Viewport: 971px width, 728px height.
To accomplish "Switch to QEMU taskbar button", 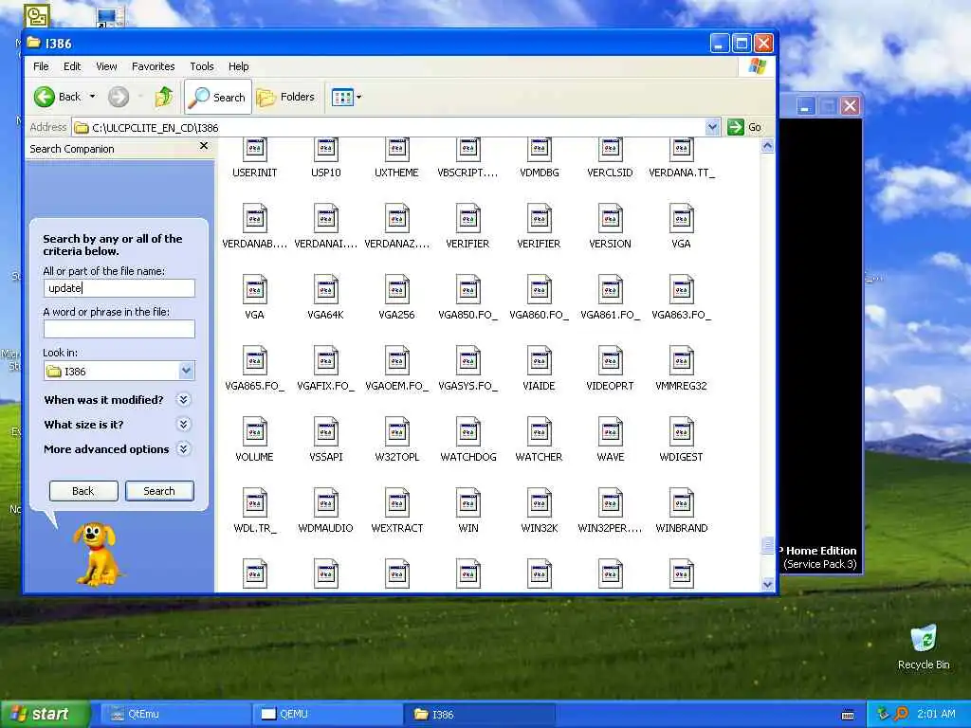I will pyautogui.click(x=327, y=715).
